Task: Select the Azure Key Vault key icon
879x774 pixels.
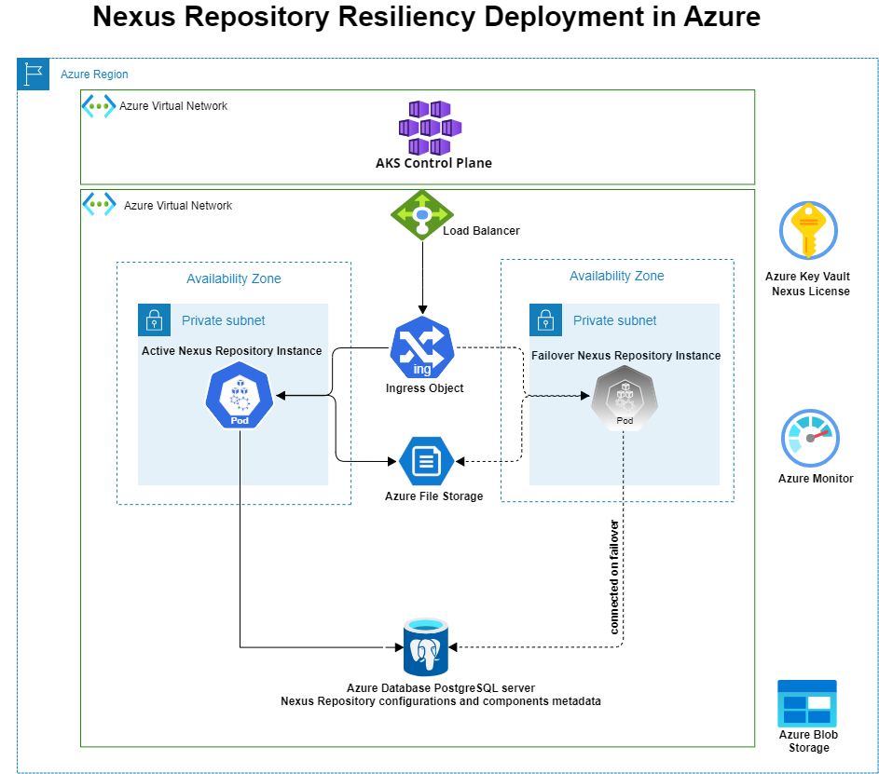Action: click(808, 230)
